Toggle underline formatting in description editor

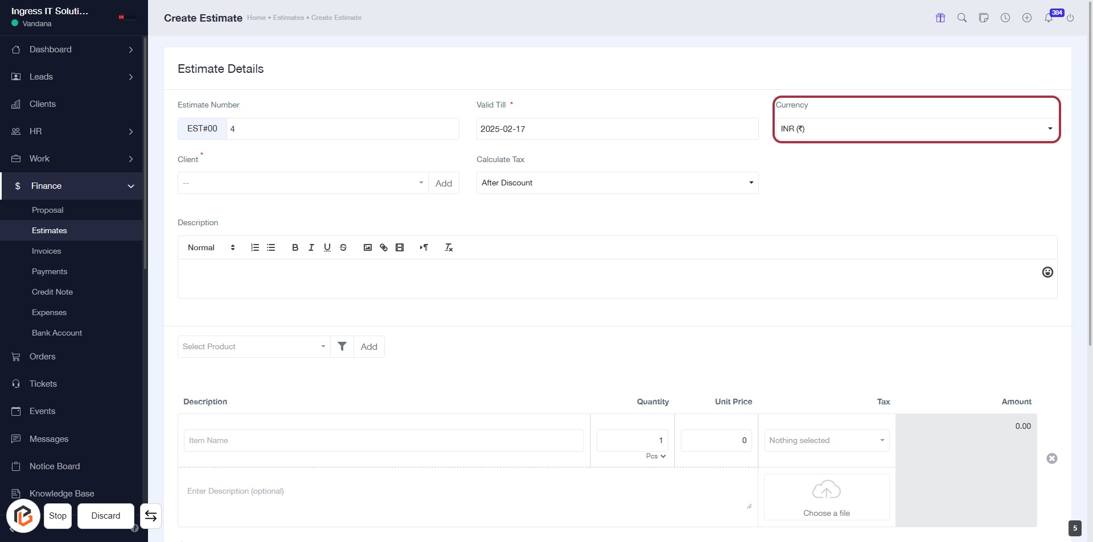point(327,247)
